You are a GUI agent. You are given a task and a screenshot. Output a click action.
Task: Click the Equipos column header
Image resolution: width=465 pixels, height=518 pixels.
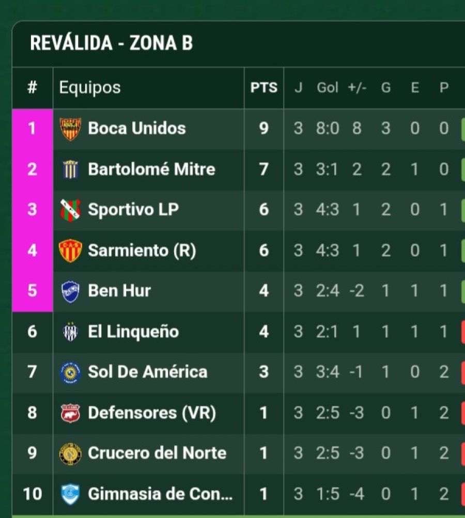pos(90,88)
